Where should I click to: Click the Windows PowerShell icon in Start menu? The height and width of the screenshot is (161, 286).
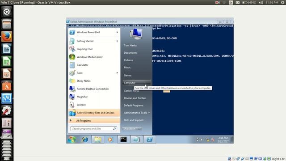72,32
